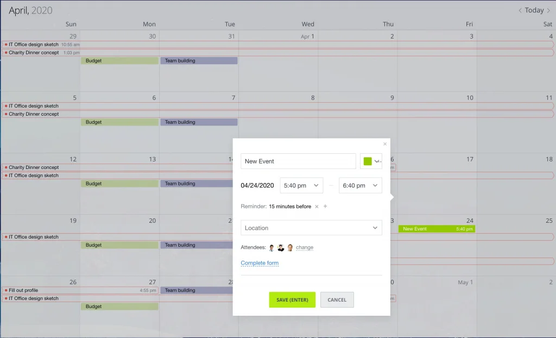Click inside the New Event title field
The width and height of the screenshot is (556, 338).
[298, 161]
